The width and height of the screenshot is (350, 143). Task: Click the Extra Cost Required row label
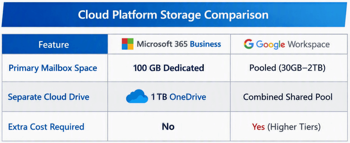(x=46, y=127)
